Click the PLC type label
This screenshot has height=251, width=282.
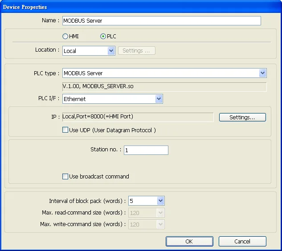point(46,73)
